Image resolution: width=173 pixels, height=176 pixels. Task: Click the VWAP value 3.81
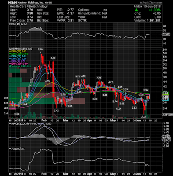[71, 21]
